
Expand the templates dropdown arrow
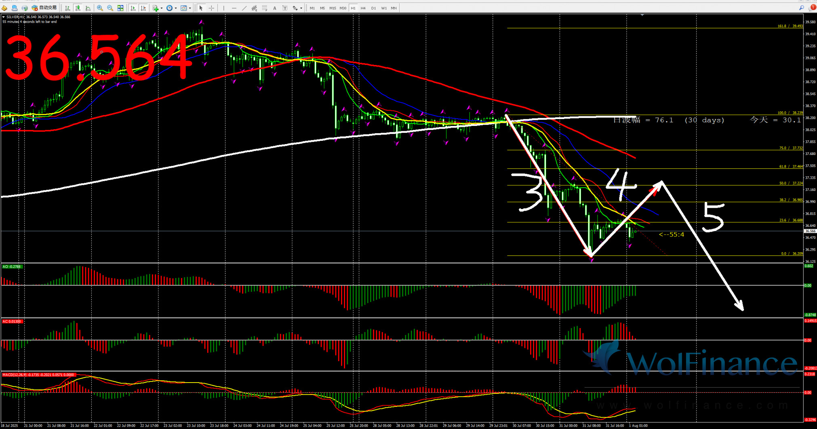[190, 8]
